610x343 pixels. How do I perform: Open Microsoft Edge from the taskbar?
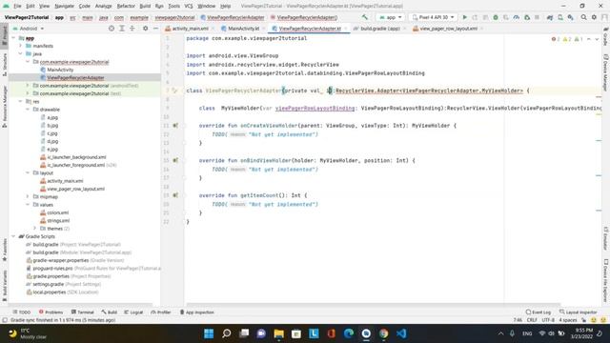pyautogui.click(x=349, y=333)
